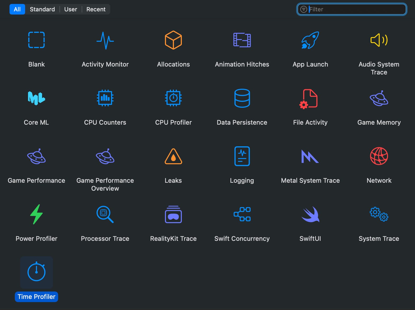Select the Metal System Trace icon
Screen dimensions: 415x310
[x=310, y=156]
